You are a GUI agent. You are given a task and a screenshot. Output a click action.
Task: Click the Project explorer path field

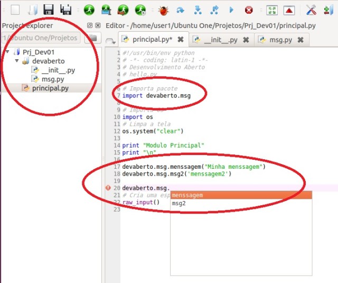pyautogui.click(x=41, y=38)
